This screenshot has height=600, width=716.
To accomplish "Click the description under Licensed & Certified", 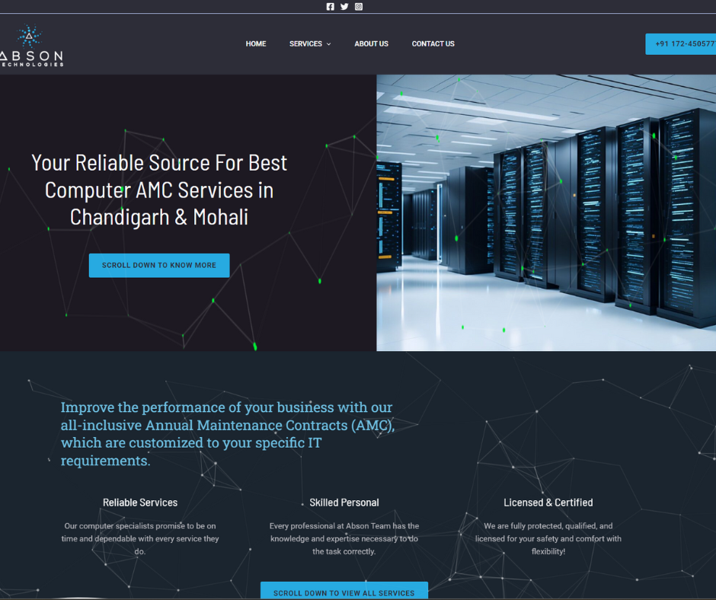I will click(548, 538).
